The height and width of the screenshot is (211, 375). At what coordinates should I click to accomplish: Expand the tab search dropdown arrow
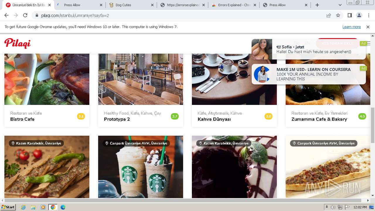pos(340,5)
